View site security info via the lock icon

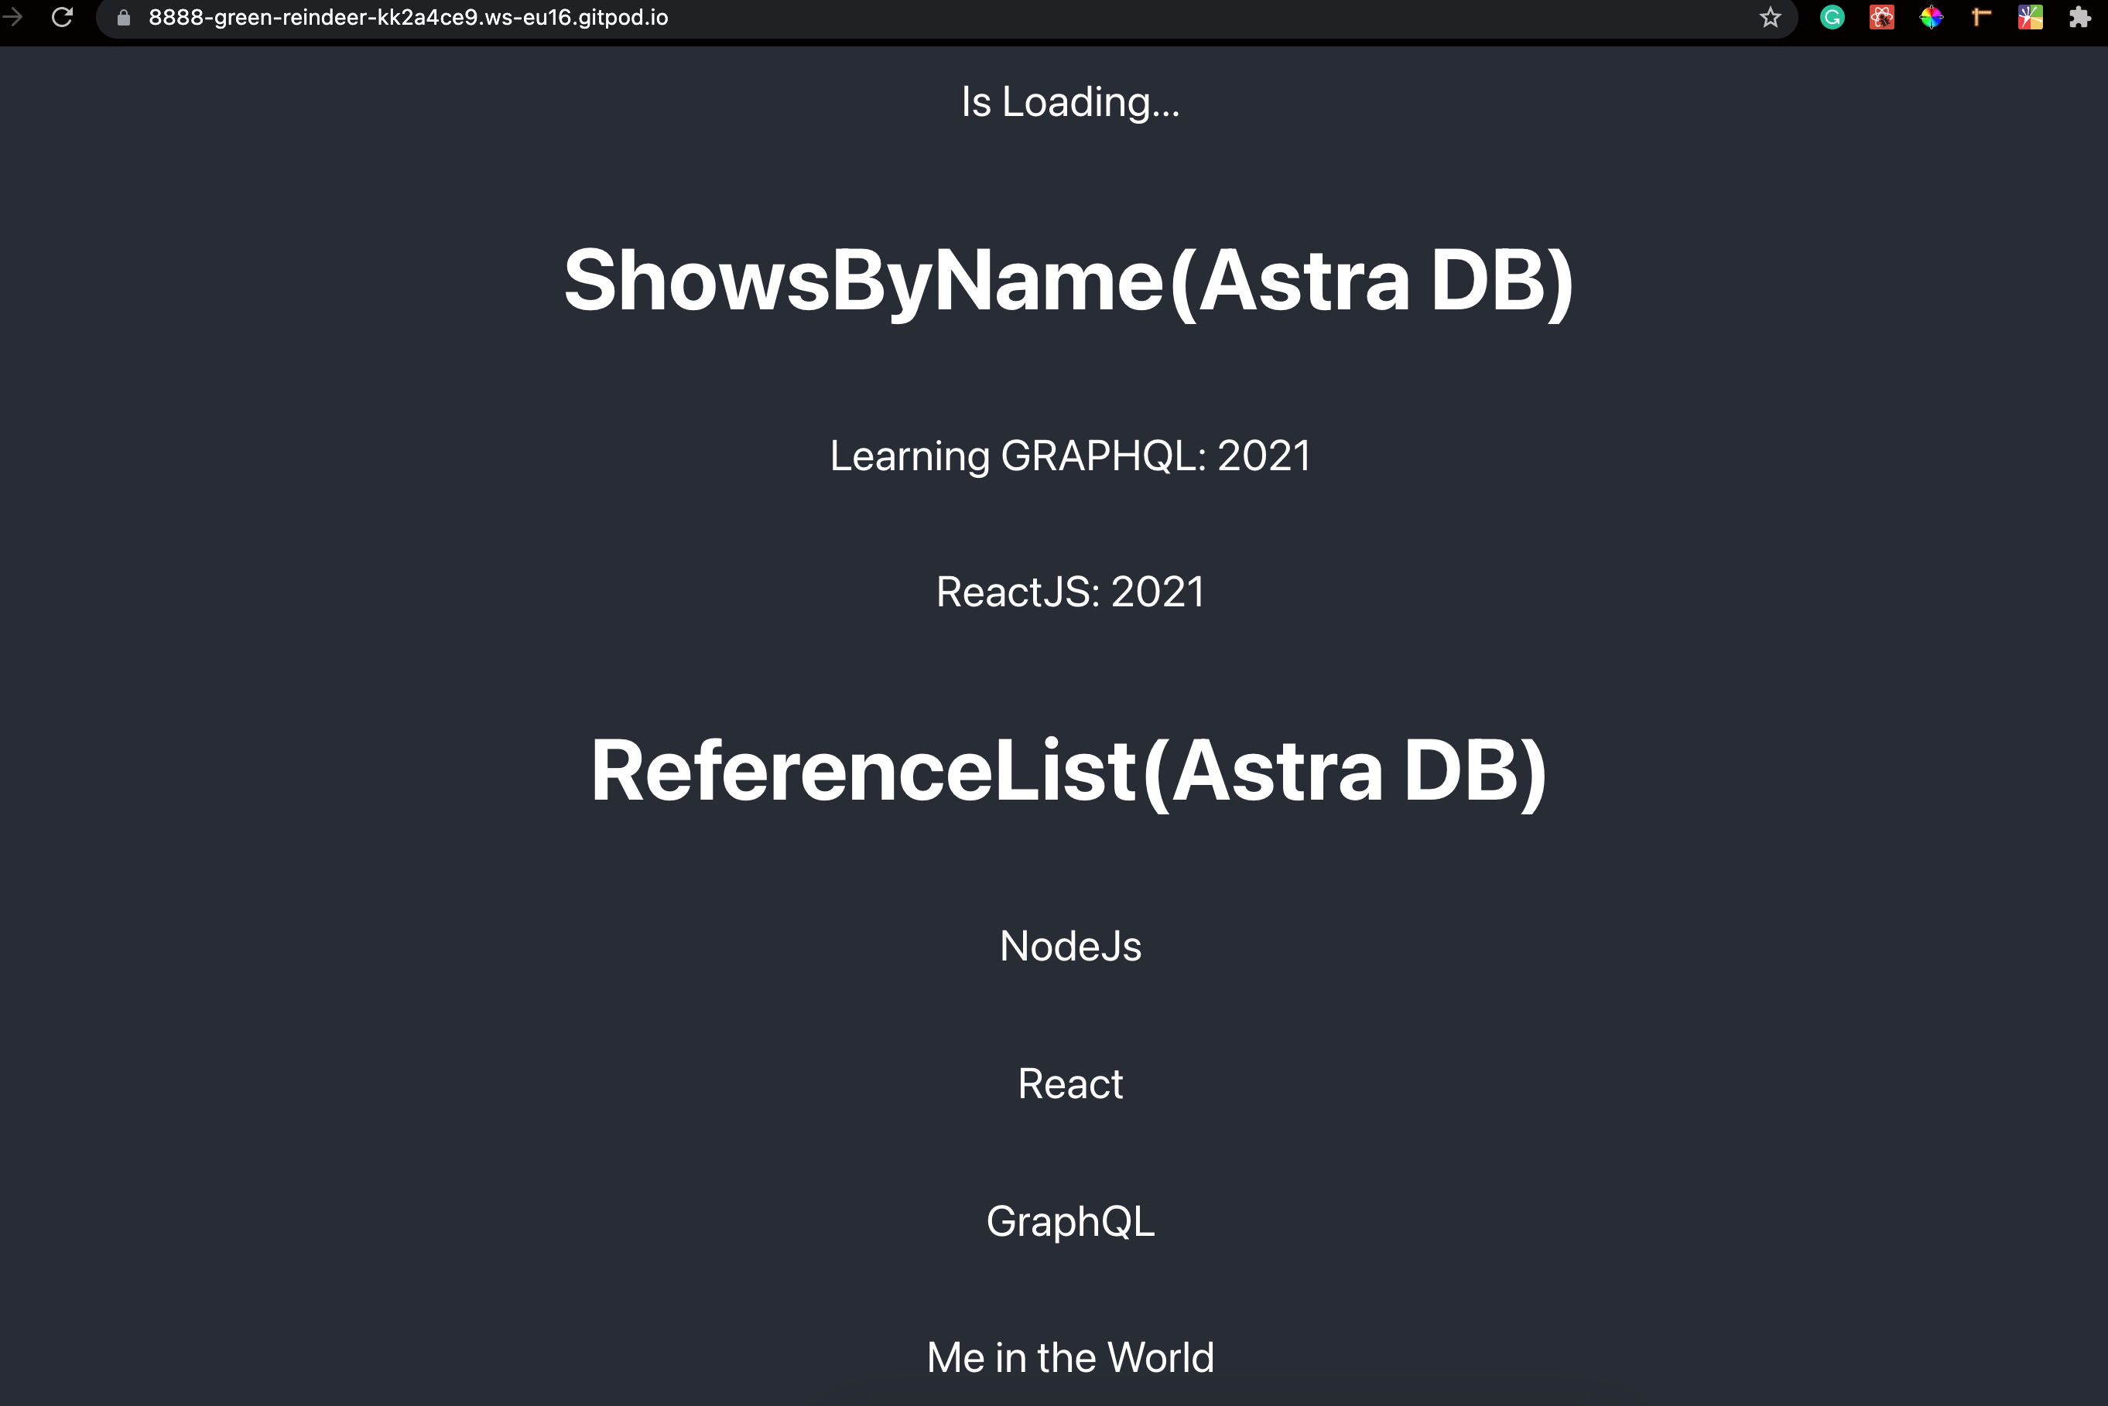point(123,17)
